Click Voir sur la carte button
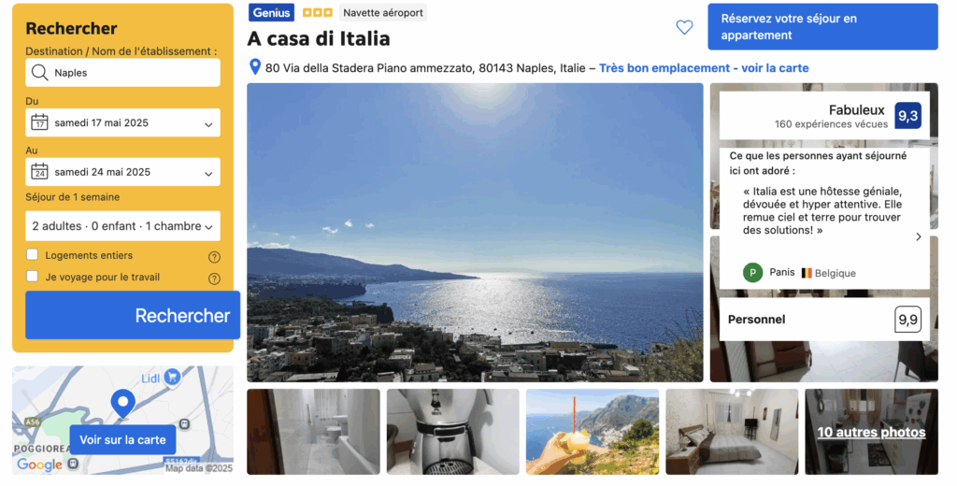Screen dimensions: 957x486 tap(122, 439)
